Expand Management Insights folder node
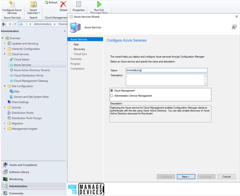Image resolution: width=240 pixels, height=196 pixels. (5, 129)
